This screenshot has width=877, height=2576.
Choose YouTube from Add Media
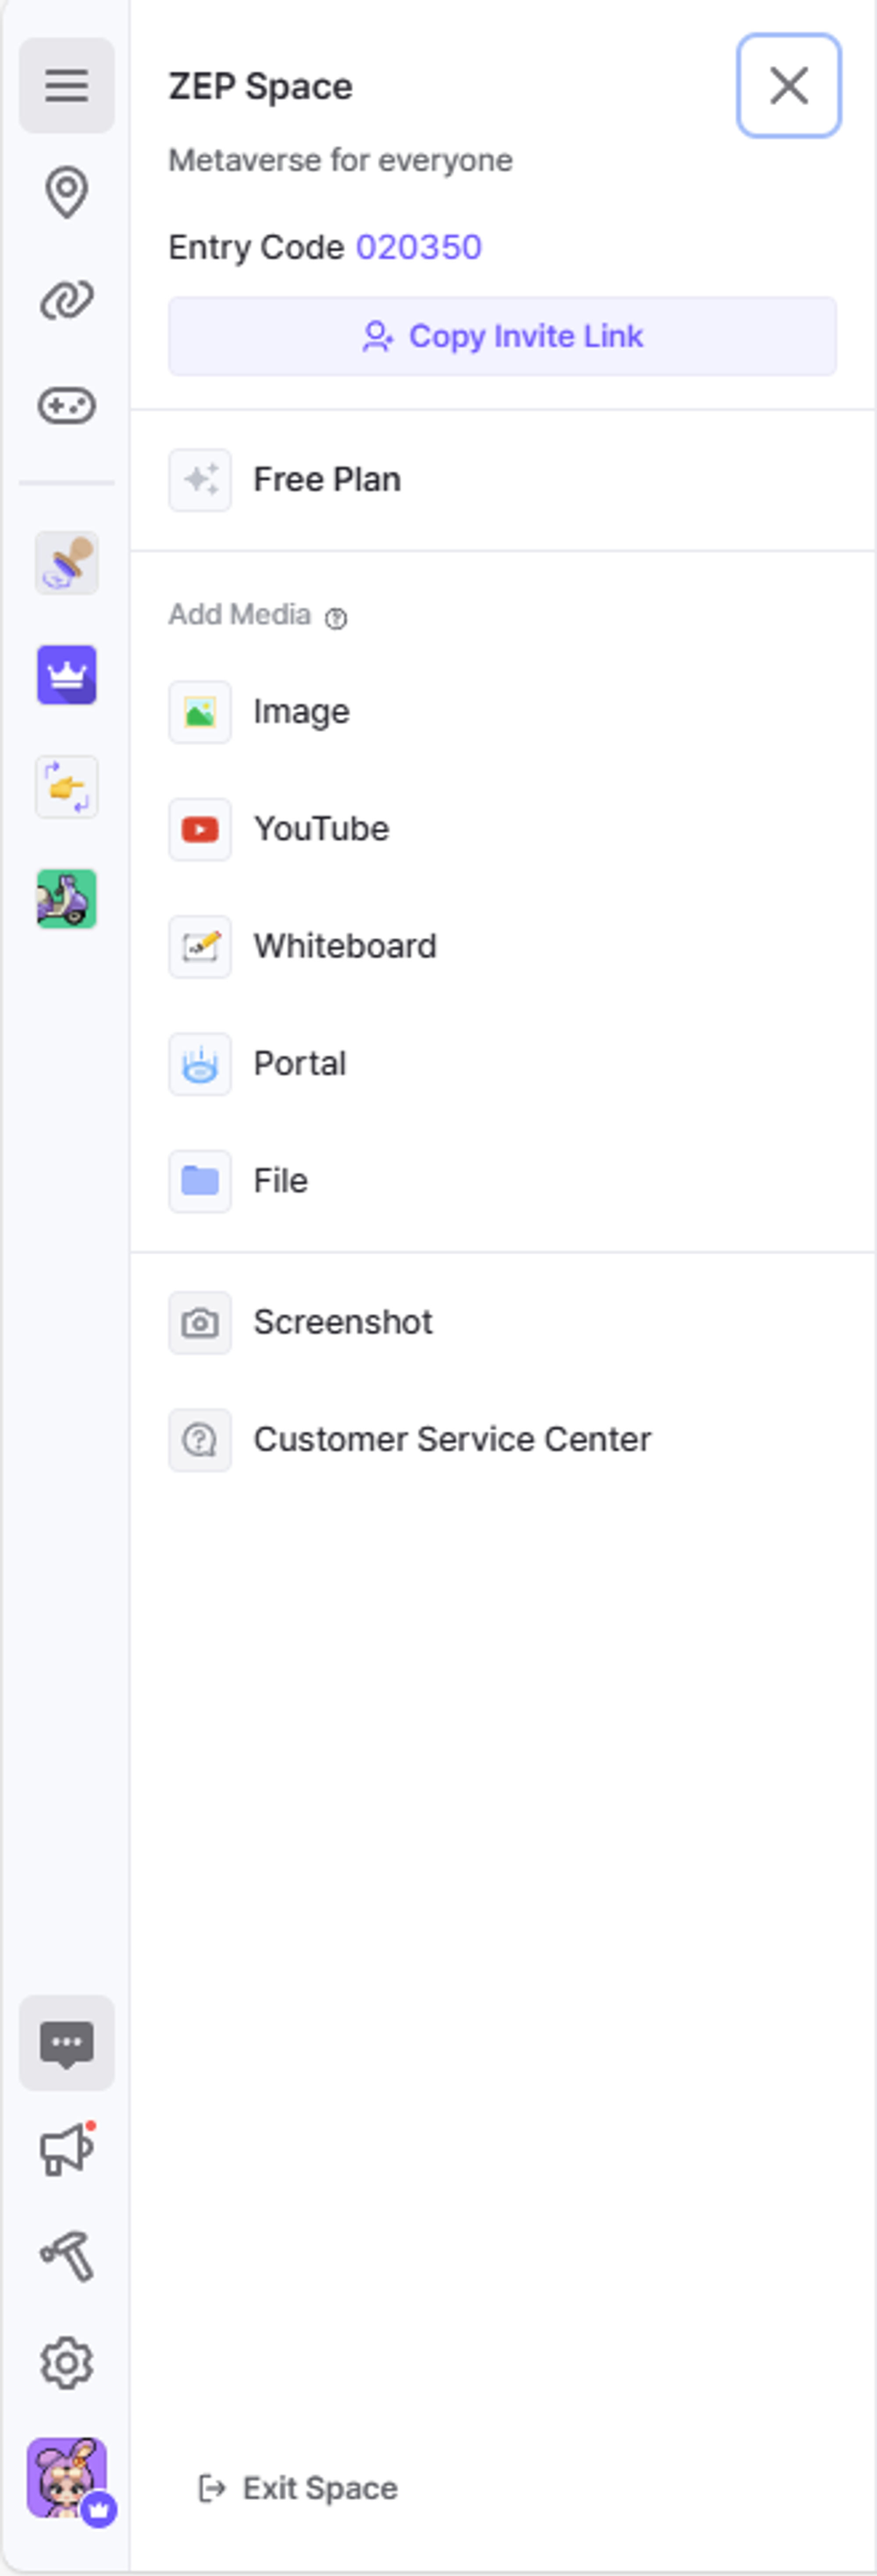[320, 829]
